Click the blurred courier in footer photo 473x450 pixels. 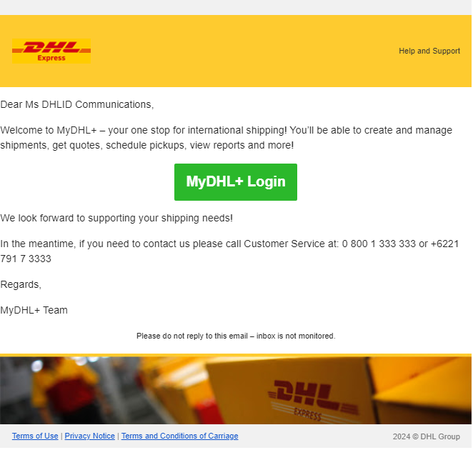pyautogui.click(x=65, y=391)
